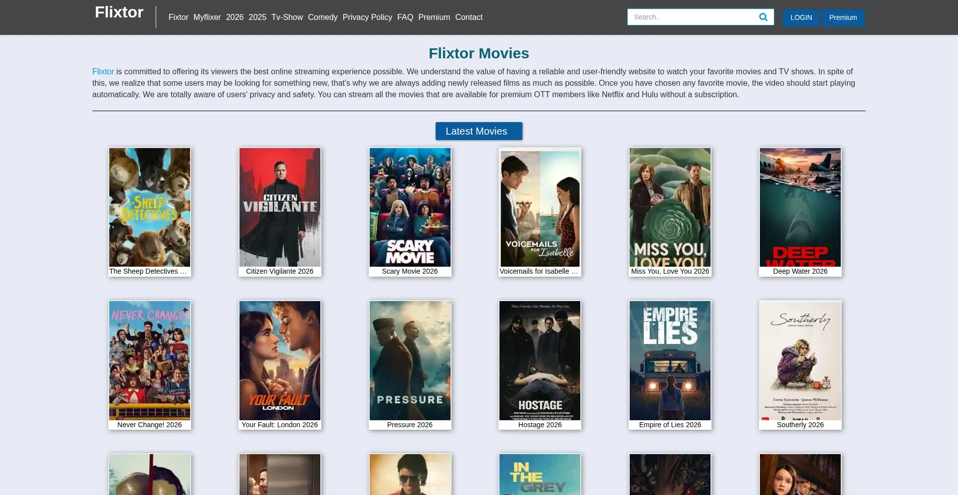958x495 pixels.
Task: Open the FAQ navigation link
Action: pyautogui.click(x=405, y=17)
